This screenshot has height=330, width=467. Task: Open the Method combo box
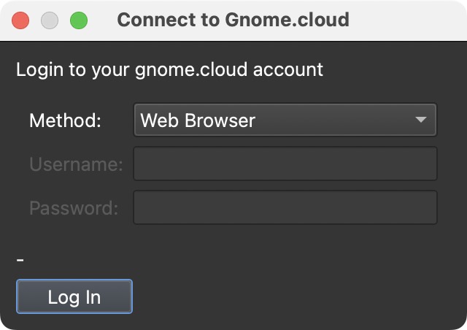pos(285,120)
